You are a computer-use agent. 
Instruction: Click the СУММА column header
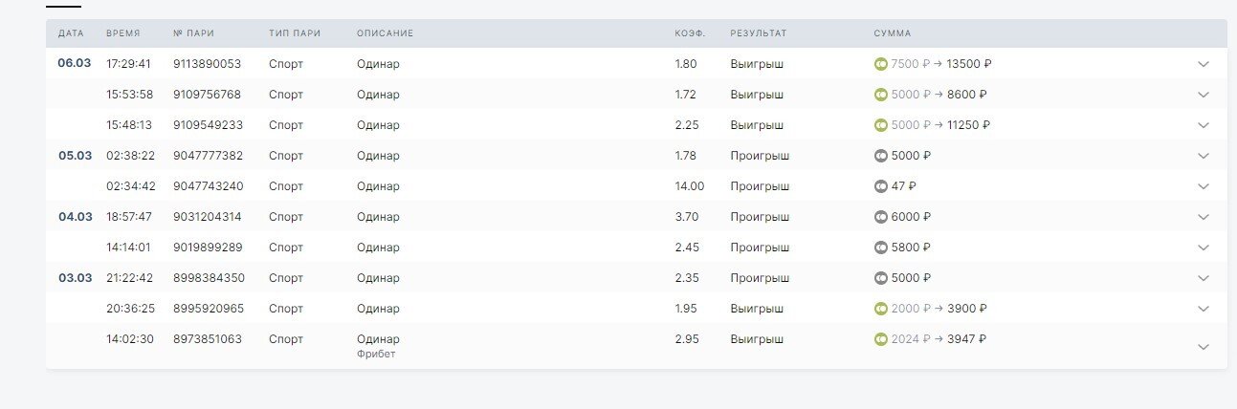click(892, 33)
